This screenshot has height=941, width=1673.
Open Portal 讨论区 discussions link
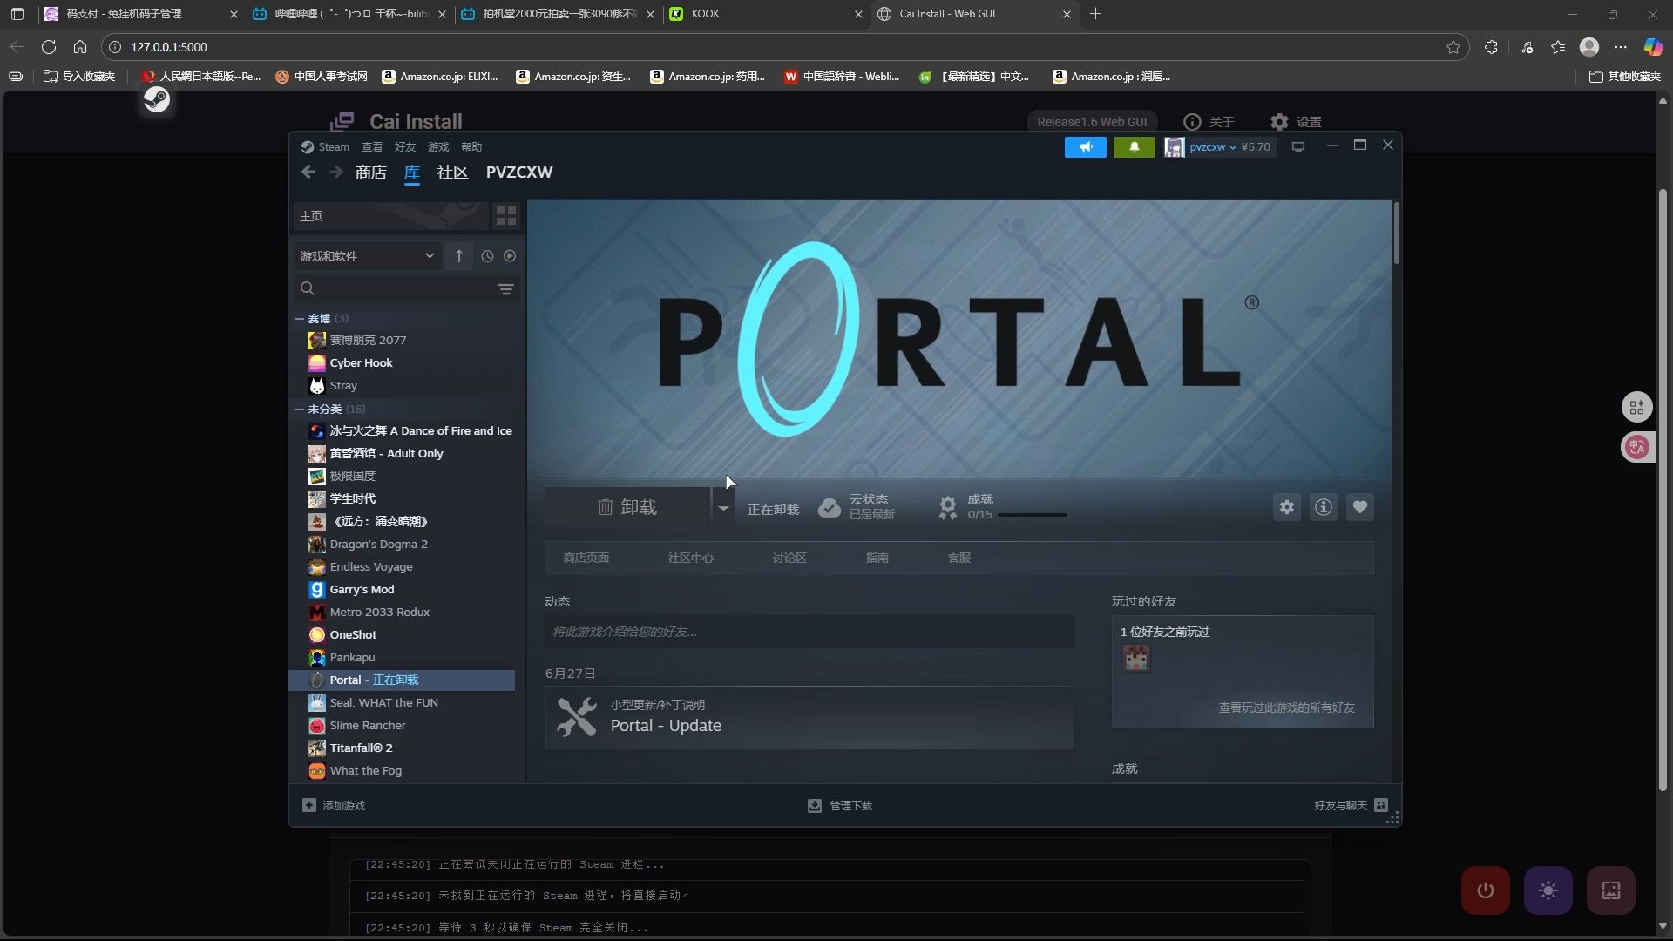tap(789, 558)
